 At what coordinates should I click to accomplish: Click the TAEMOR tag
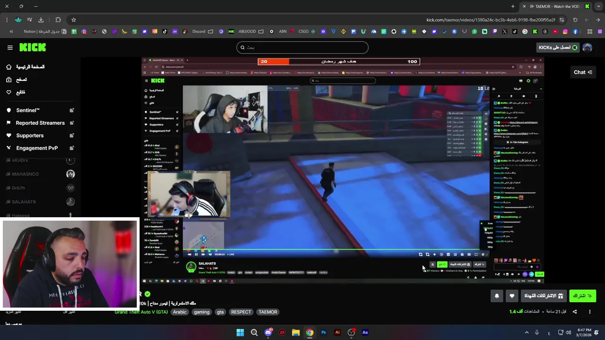pos(268,312)
